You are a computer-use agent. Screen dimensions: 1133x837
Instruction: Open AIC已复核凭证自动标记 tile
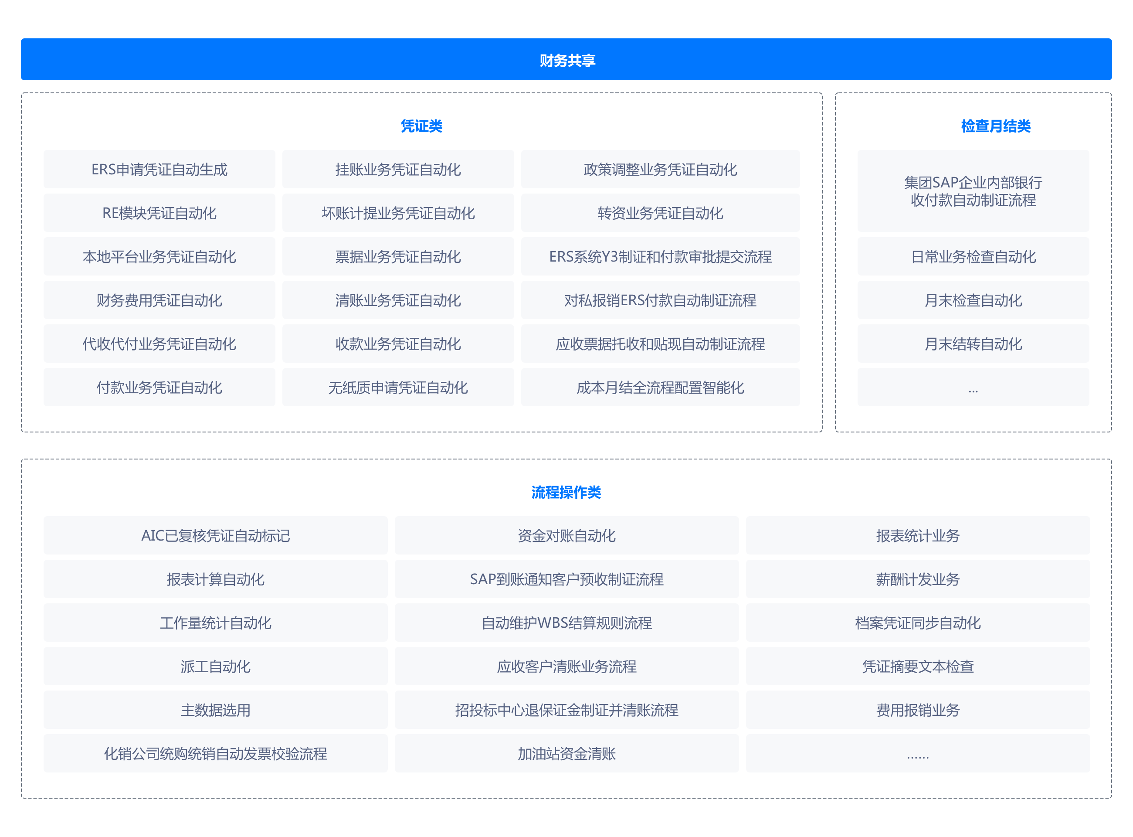point(215,535)
